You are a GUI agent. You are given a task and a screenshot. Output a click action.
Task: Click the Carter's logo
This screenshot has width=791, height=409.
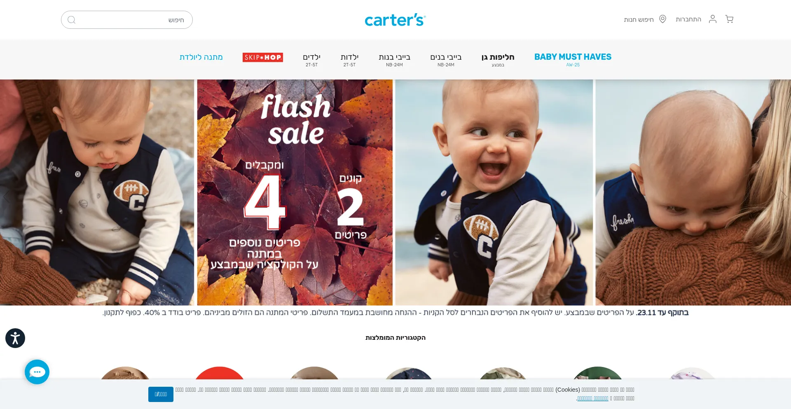pyautogui.click(x=395, y=20)
